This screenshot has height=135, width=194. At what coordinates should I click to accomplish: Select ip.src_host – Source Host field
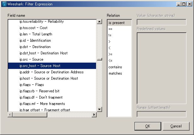tap(52, 66)
